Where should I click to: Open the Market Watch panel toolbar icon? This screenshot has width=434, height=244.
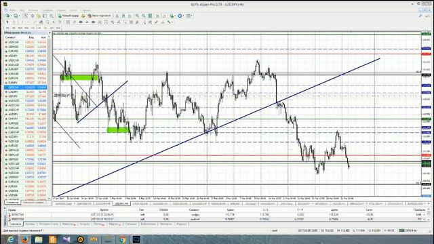(26, 16)
